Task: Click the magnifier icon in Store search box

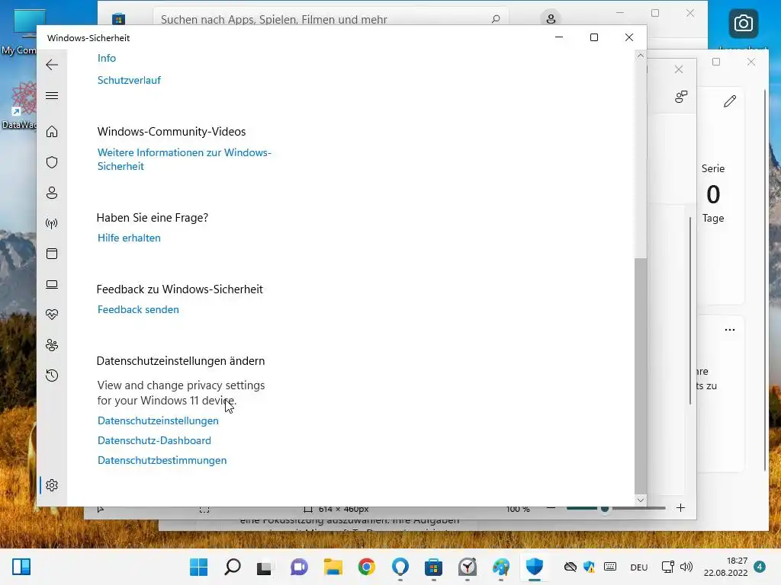Action: [496, 19]
